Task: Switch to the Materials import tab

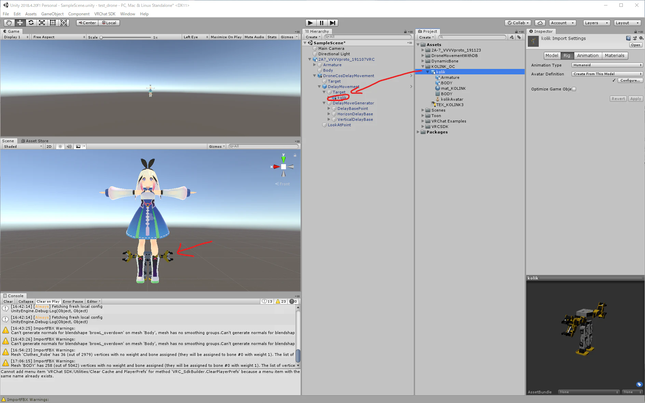Action: click(x=614, y=56)
